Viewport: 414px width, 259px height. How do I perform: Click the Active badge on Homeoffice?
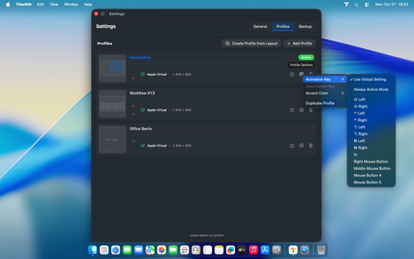[x=306, y=58]
